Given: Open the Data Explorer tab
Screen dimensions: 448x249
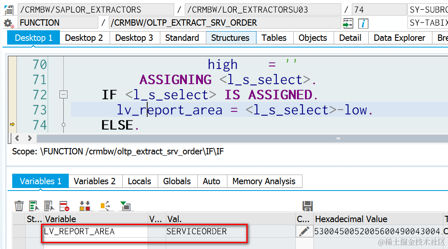Looking at the screenshot, I should click(x=399, y=38).
